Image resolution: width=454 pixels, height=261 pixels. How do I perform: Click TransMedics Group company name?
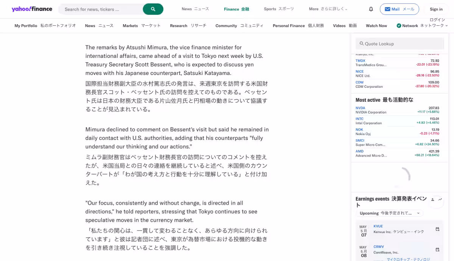(x=371, y=65)
